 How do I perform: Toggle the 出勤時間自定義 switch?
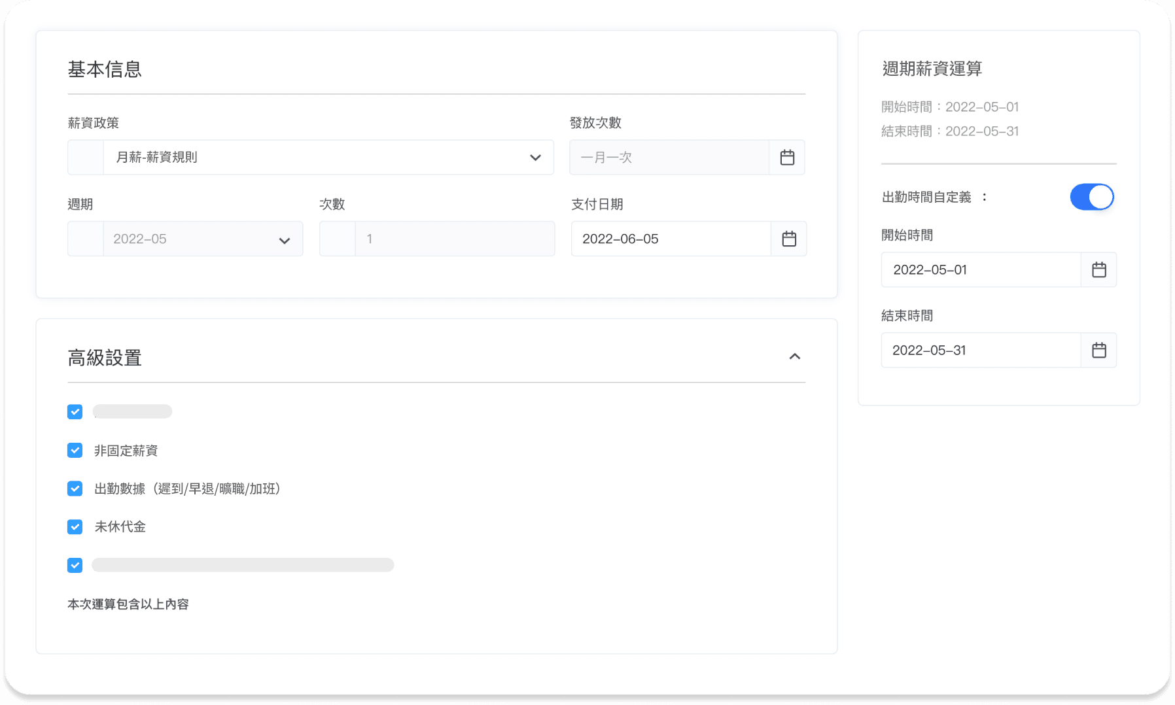click(1092, 197)
